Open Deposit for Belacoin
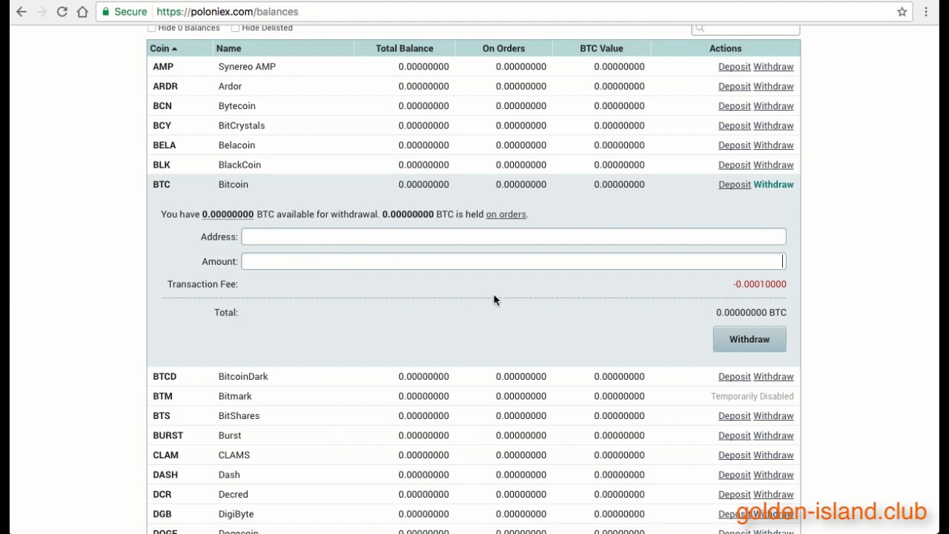 click(735, 145)
